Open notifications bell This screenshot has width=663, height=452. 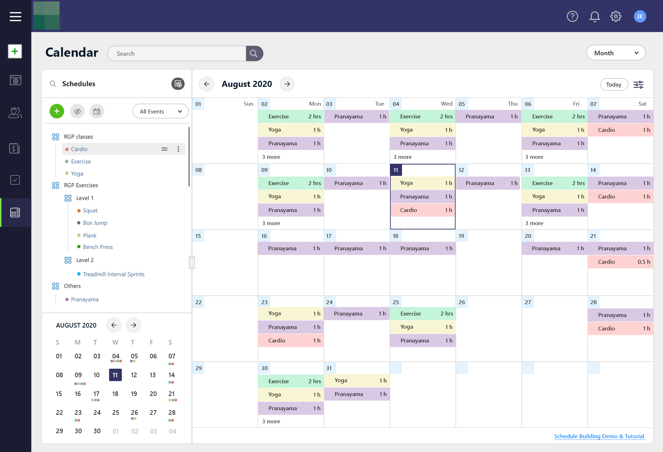click(595, 16)
